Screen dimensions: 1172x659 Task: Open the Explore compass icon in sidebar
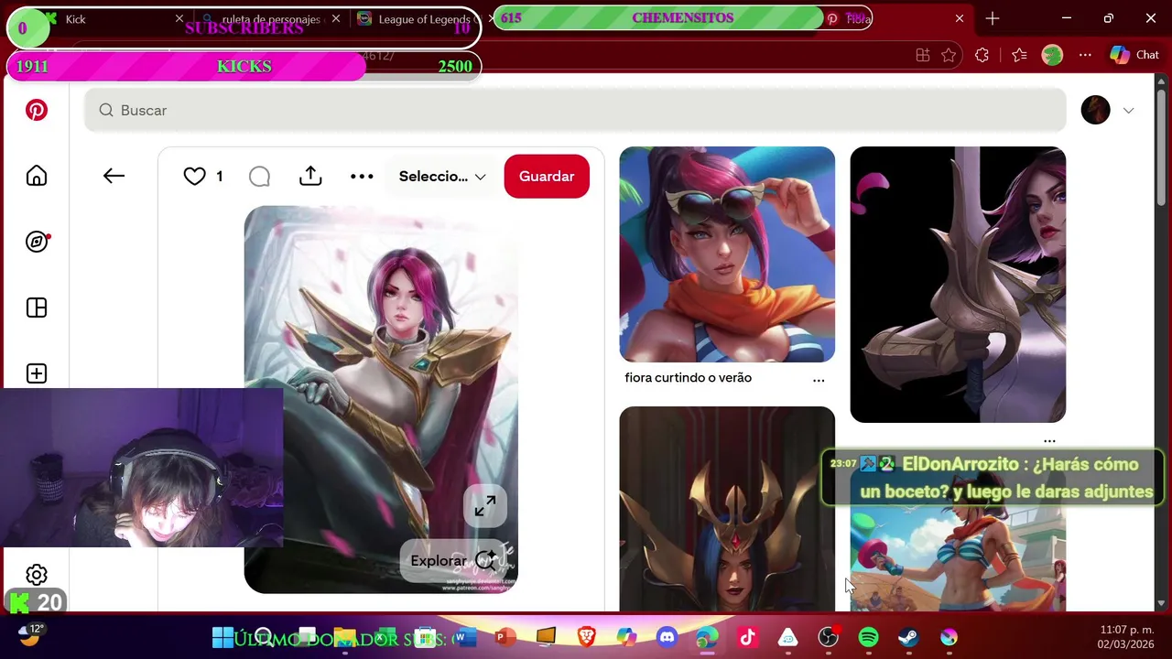[x=37, y=242]
